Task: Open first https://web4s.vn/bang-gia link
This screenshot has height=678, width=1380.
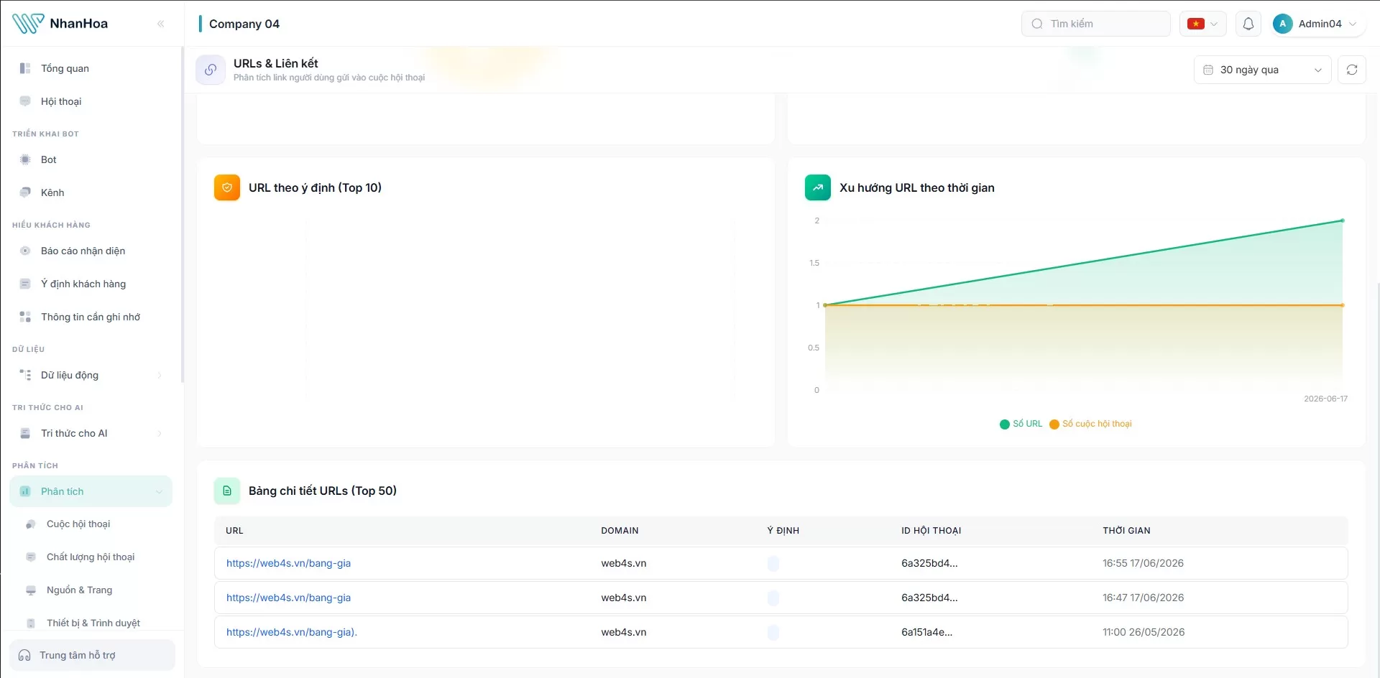Action: 288,563
